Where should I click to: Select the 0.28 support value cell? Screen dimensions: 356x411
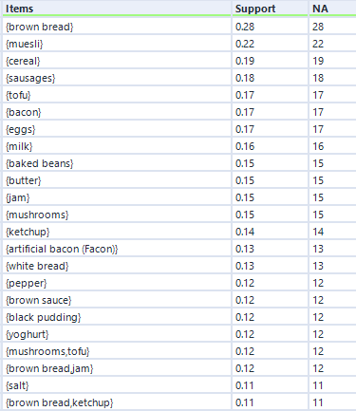[270, 27]
